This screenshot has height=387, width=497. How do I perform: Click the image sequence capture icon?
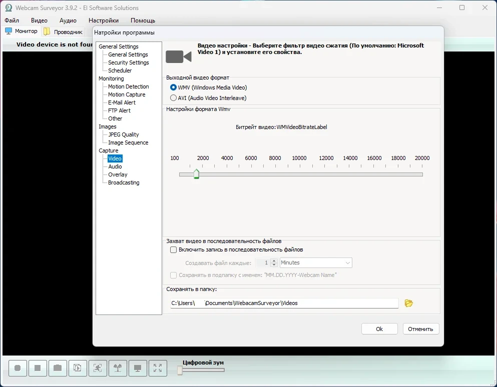click(78, 368)
